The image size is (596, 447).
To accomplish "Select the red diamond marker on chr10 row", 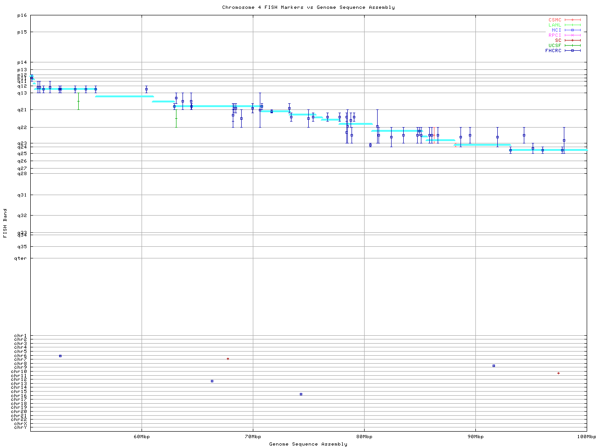I will click(x=558, y=373).
